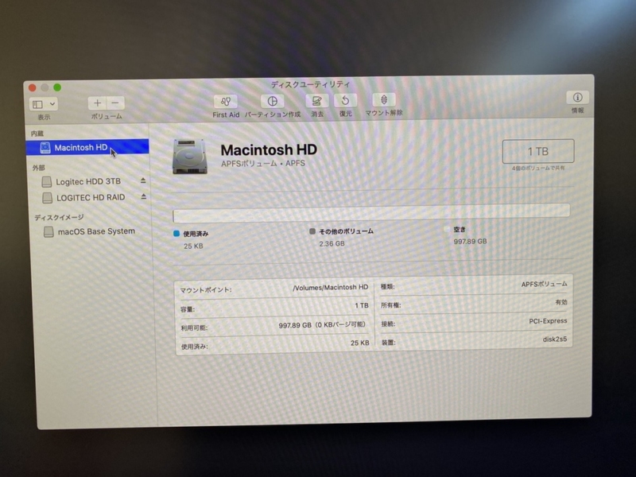The height and width of the screenshot is (477, 636).
Task: Click the 'APFSボリューム' type value in the table
Action: click(544, 284)
